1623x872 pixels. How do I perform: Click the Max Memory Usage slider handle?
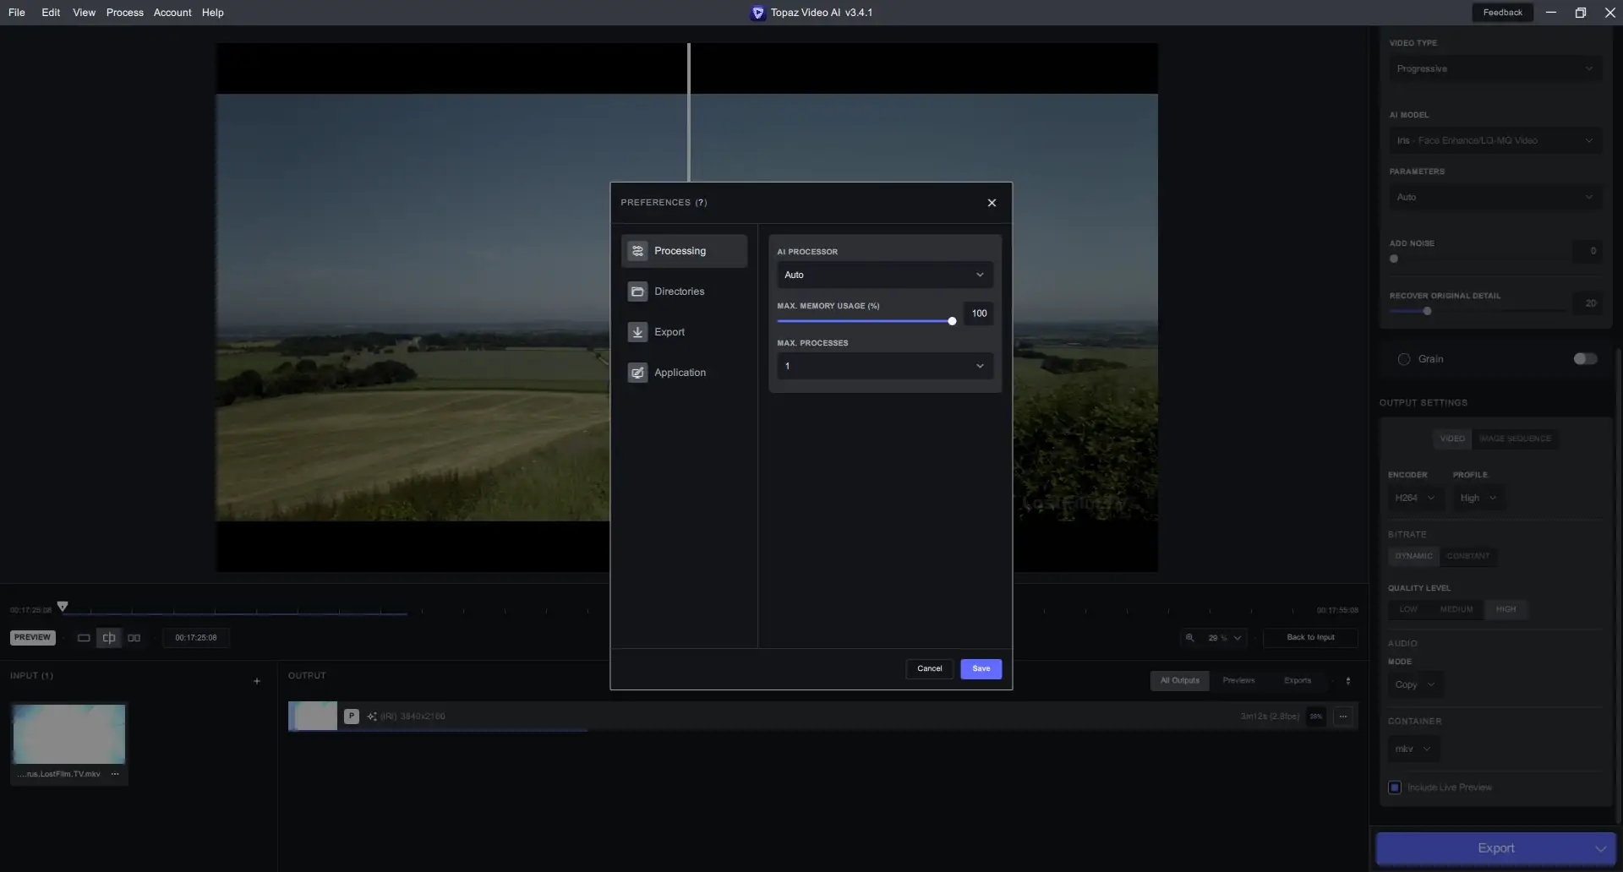coord(952,321)
